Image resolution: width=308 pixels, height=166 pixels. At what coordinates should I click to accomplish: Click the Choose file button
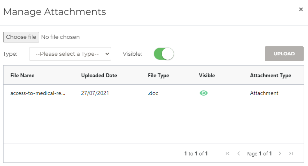(x=21, y=37)
